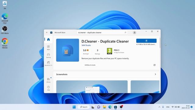This screenshot has height=110, width=195.
Task: Click In-App Purchases label
Action: pyautogui.click(x=119, y=53)
